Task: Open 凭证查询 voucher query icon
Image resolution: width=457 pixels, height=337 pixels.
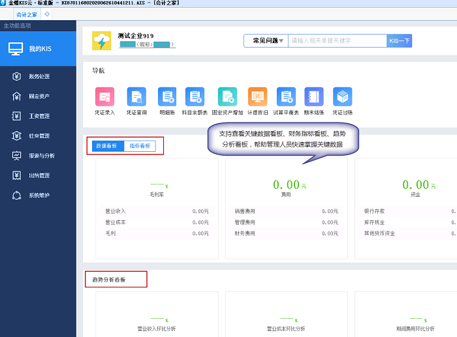Action: (x=136, y=97)
